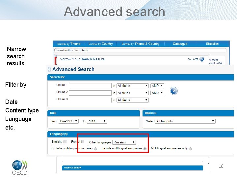Open Option 3 All fields dropdown
This screenshot has width=237, height=178.
[x=133, y=100]
